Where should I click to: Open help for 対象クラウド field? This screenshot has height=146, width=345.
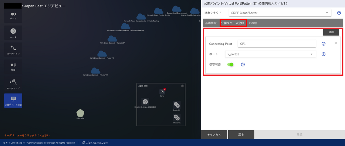click(339, 13)
